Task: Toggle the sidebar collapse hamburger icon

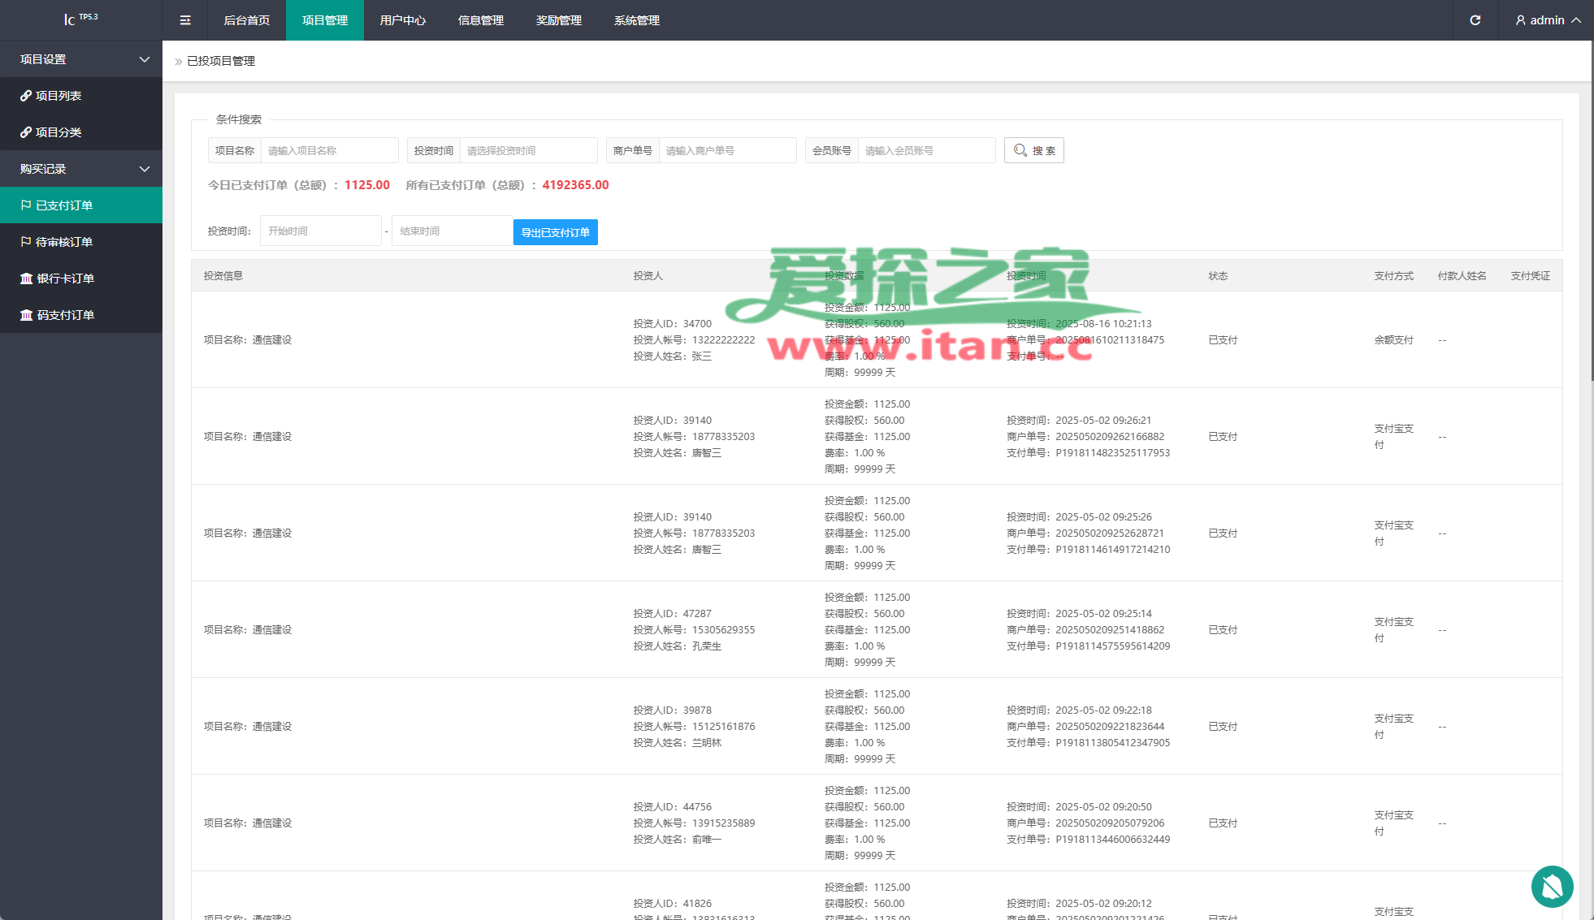Action: coord(185,20)
